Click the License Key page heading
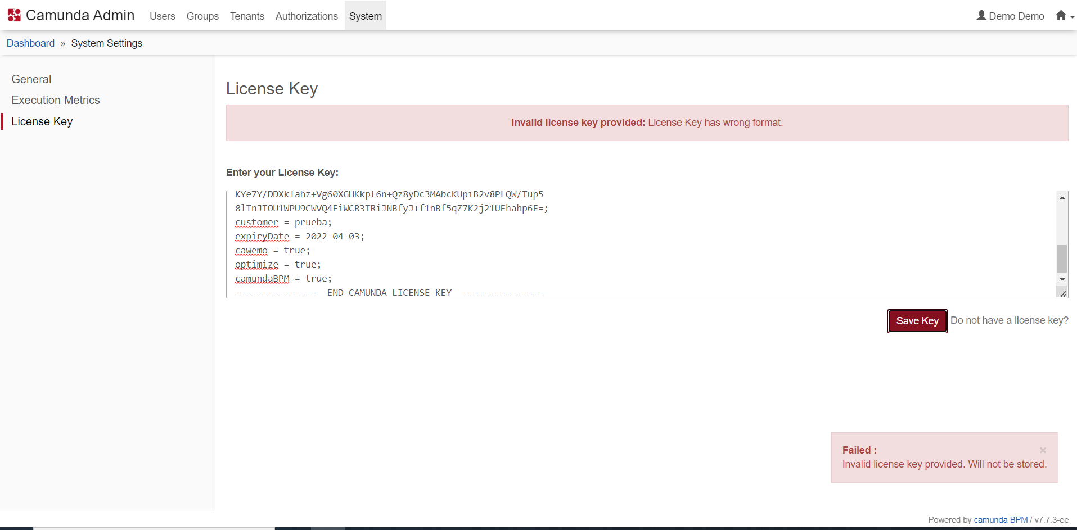The image size is (1077, 530). (x=272, y=89)
